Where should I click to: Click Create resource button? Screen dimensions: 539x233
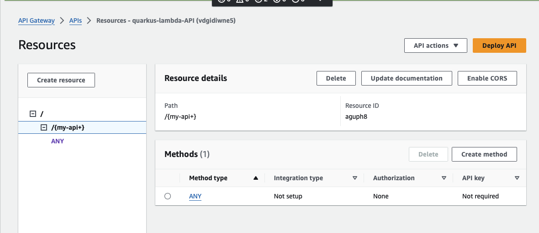pos(61,80)
